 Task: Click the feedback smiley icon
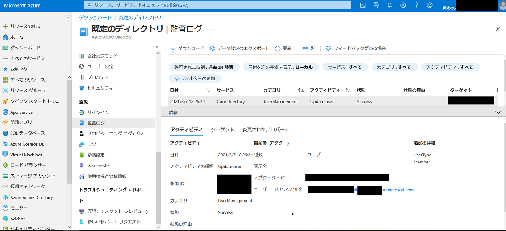click(x=430, y=5)
